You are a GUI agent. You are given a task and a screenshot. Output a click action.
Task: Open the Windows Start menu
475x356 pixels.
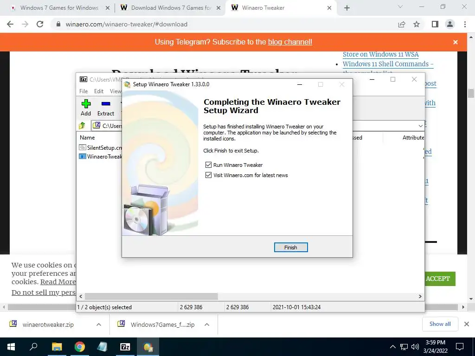(11, 347)
